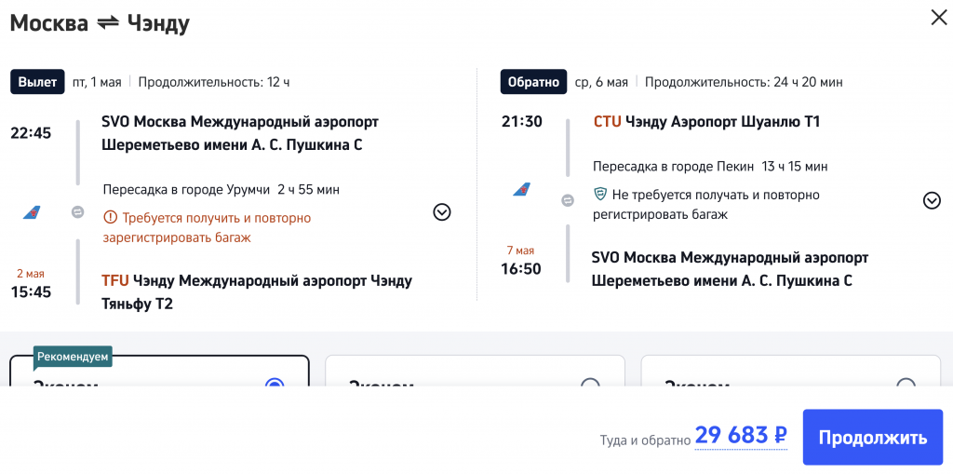Select the rightmost fare option radio button
Viewport: 953px width, 474px height.
pos(906,385)
